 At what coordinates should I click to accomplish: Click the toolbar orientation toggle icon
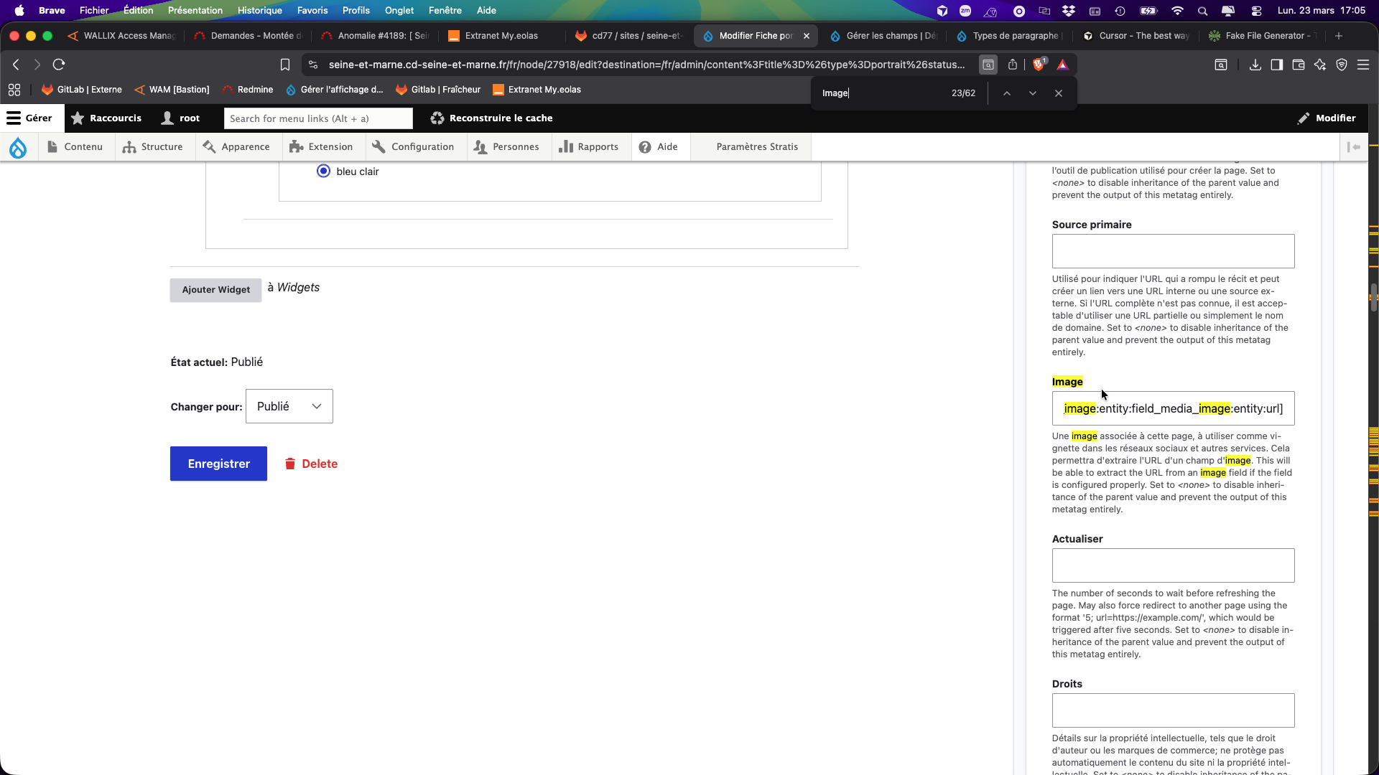point(1354,147)
